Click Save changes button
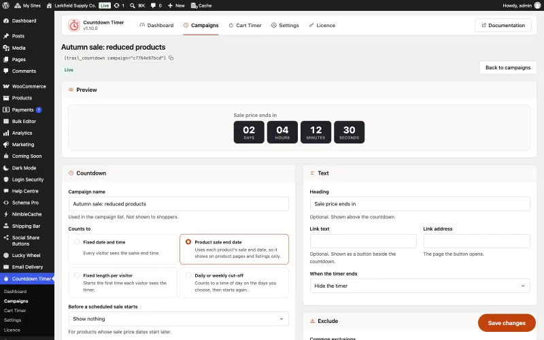Viewport: 544px width, 340px height. 507,323
